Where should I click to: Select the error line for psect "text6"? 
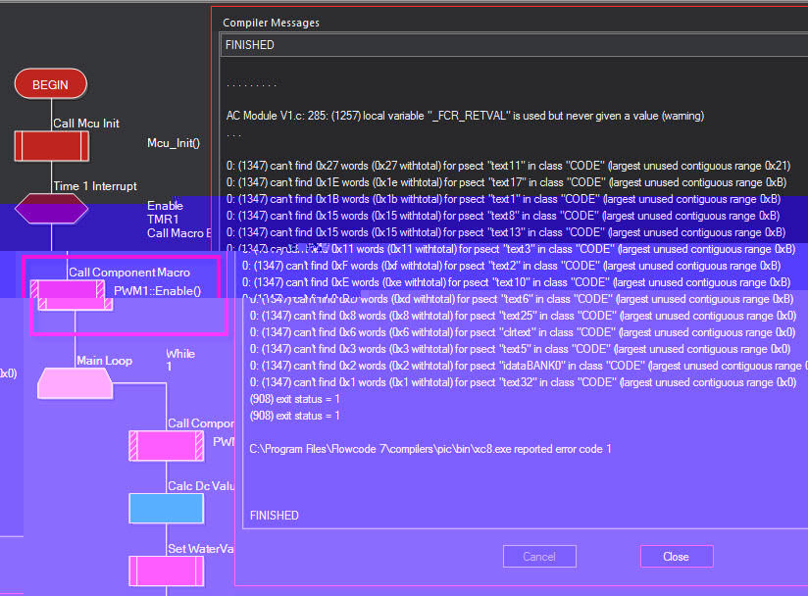pyautogui.click(x=518, y=299)
